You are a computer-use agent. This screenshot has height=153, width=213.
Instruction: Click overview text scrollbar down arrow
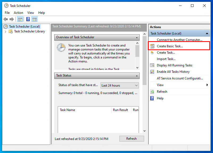pos(137,67)
